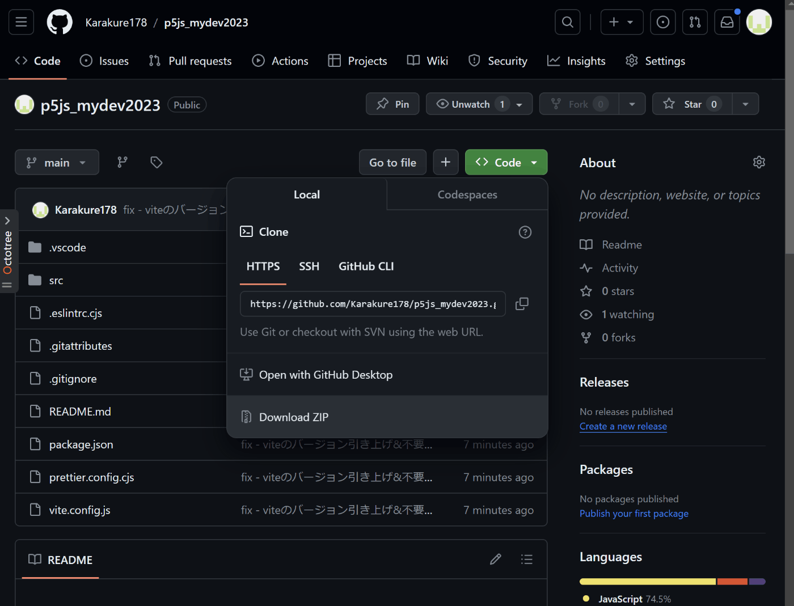Viewport: 794px width, 606px height.
Task: View all branches icon
Action: pos(123,163)
